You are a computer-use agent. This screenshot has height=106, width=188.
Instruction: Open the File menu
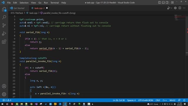pos(9,3)
